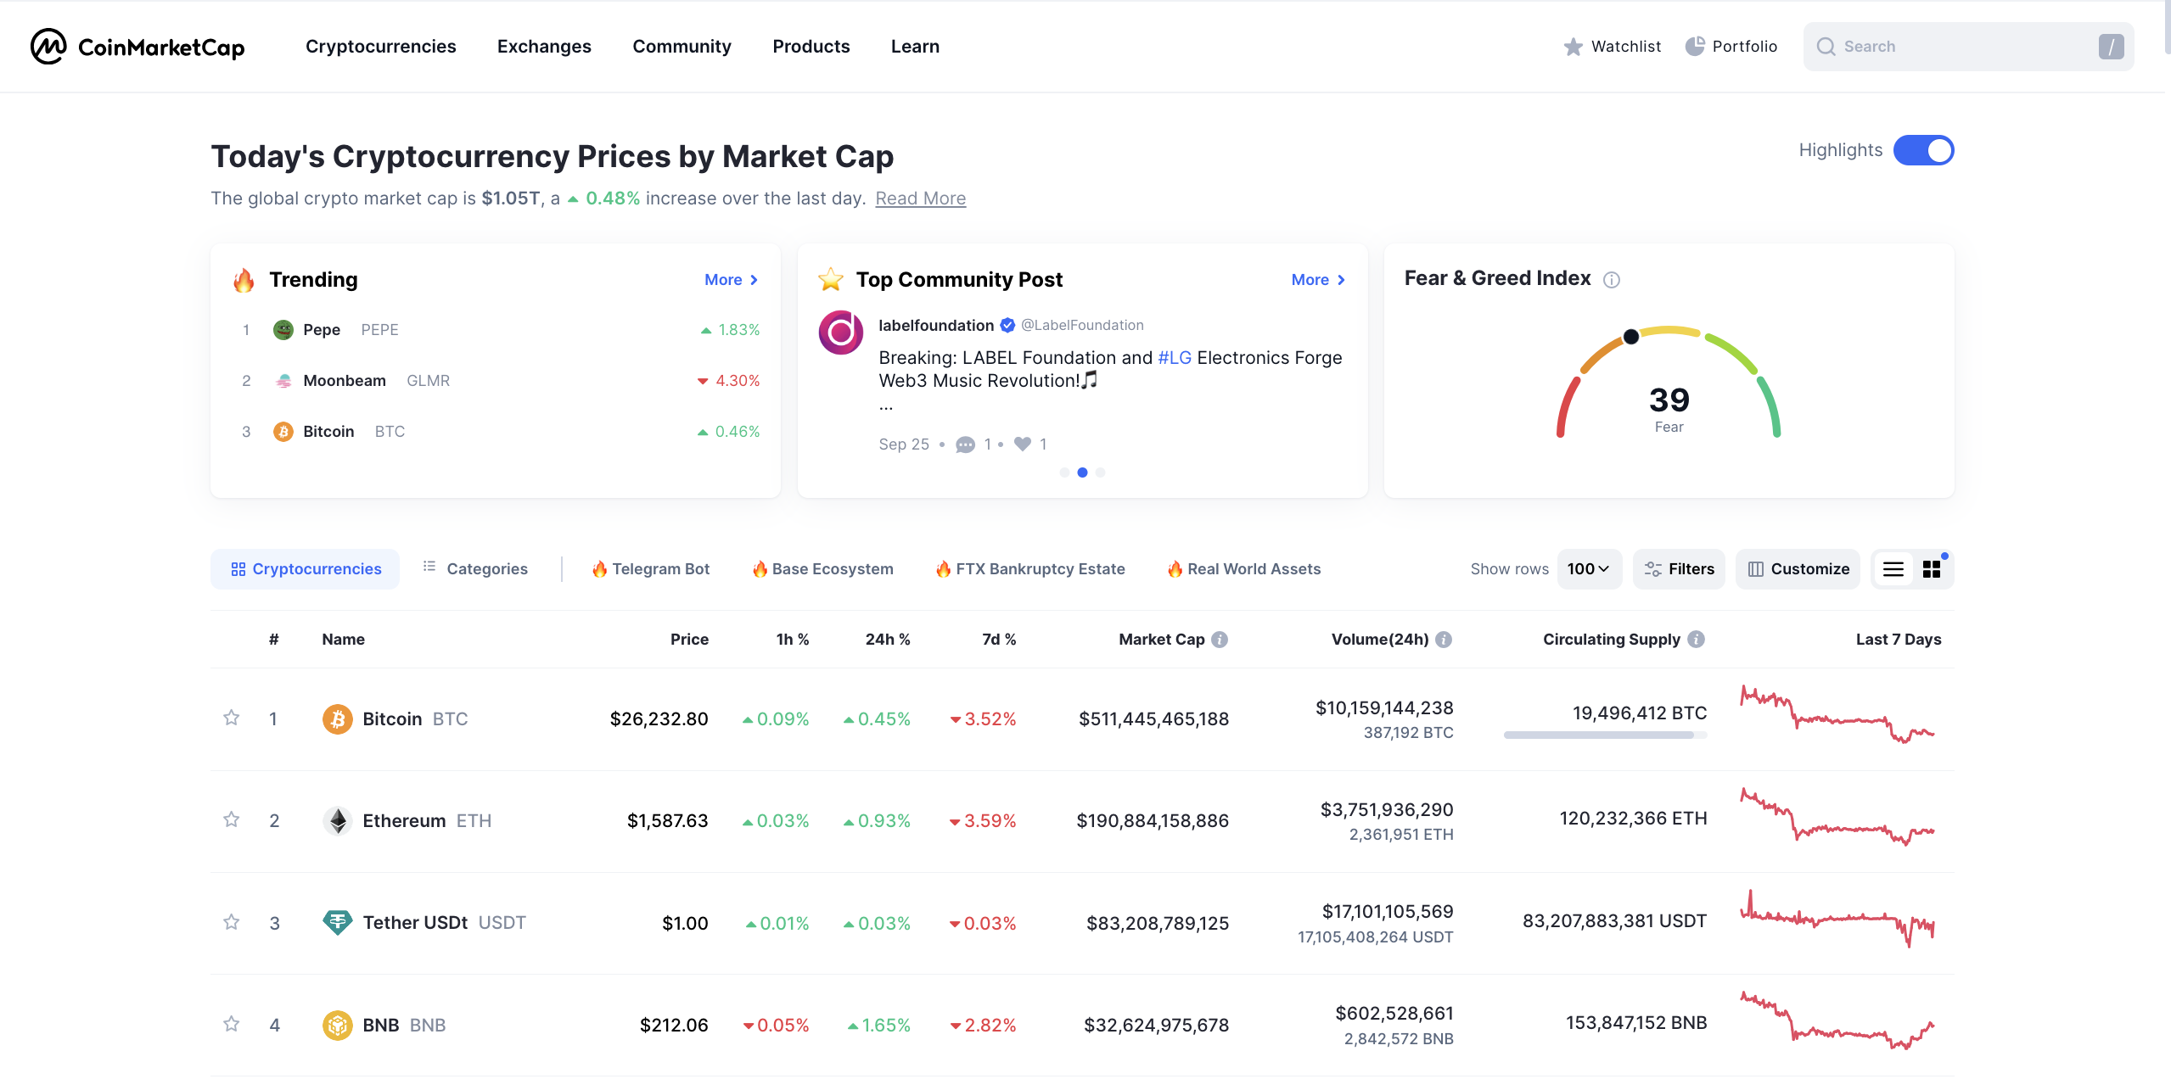Open the Cryptocurrencies nav menu

point(380,47)
